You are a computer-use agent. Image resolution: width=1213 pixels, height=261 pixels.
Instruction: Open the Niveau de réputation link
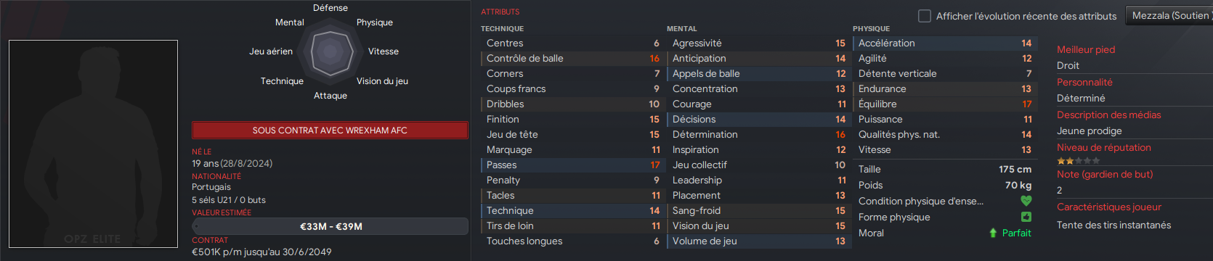click(1103, 147)
